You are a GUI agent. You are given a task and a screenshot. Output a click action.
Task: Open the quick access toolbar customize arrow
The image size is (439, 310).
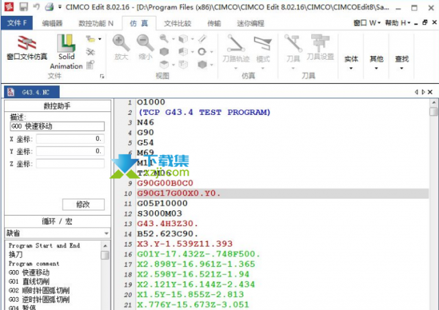[60, 7]
